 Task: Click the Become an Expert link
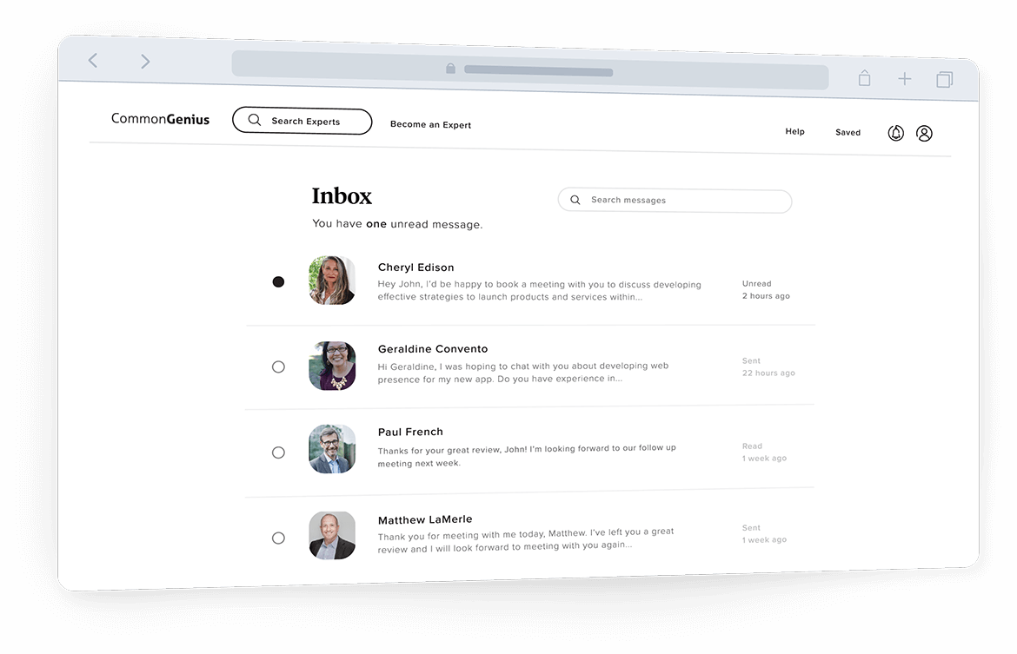coord(430,124)
